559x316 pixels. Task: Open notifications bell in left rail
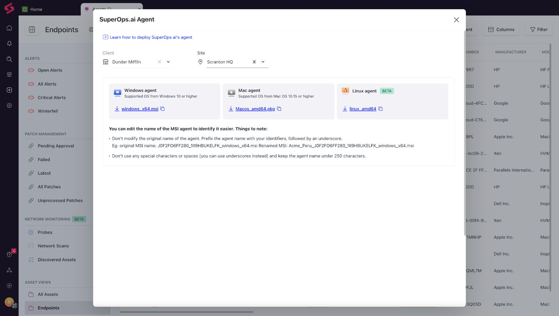pyautogui.click(x=9, y=44)
